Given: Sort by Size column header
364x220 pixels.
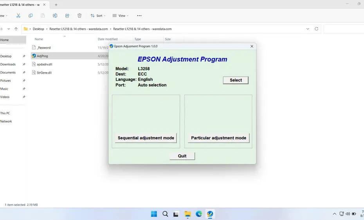Looking at the screenshot, I should tap(168, 39).
